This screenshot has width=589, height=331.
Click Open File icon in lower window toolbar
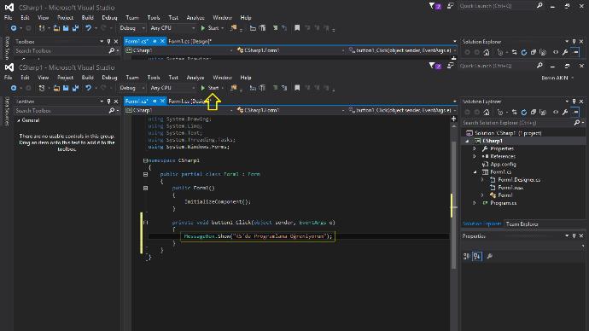(x=56, y=88)
